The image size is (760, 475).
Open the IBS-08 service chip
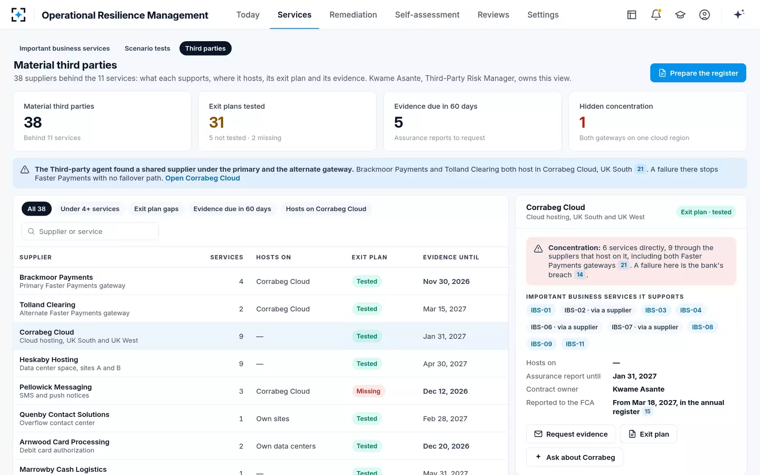[702, 327]
